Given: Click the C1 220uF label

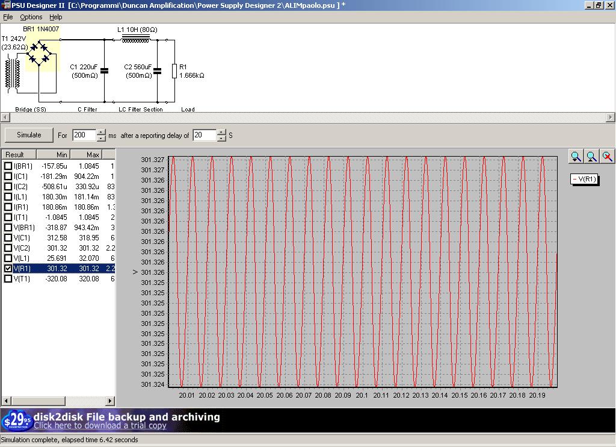Looking at the screenshot, I should pos(84,67).
